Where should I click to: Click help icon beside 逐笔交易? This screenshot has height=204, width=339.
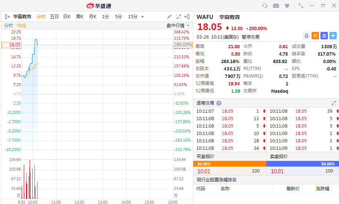tap(219, 103)
